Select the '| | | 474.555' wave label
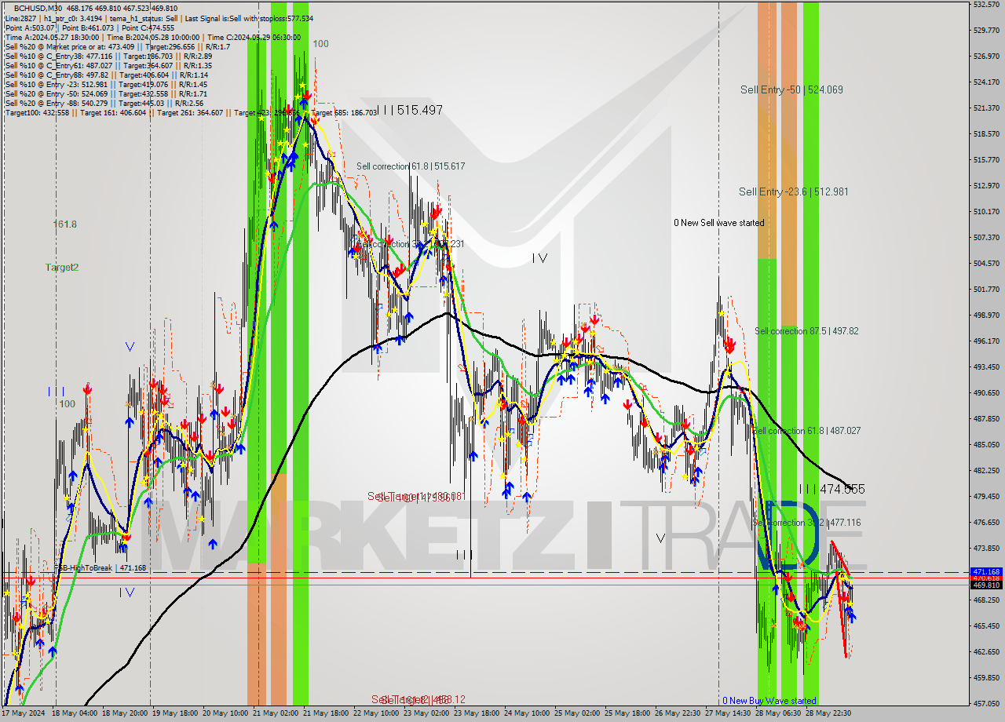Image resolution: width=1005 pixels, height=722 pixels. click(831, 489)
